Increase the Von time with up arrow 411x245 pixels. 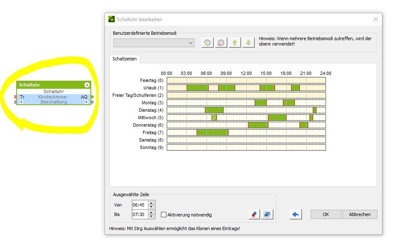point(151,203)
